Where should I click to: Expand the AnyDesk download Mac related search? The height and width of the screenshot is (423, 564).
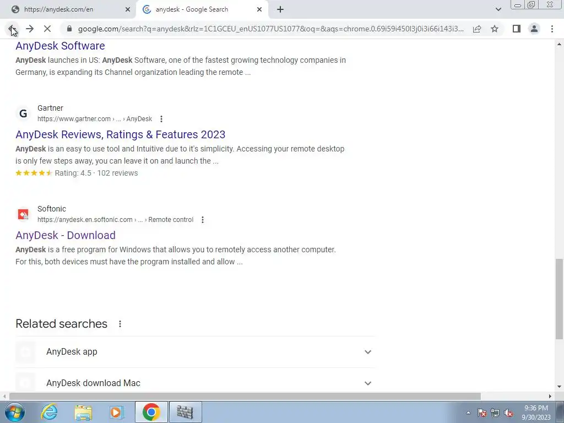(x=367, y=383)
